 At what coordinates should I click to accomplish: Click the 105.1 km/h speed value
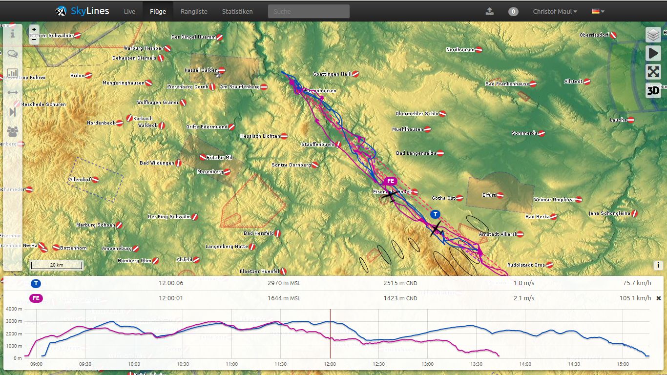coord(635,298)
